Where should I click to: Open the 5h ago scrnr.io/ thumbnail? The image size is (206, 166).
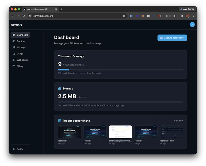pos(146,132)
